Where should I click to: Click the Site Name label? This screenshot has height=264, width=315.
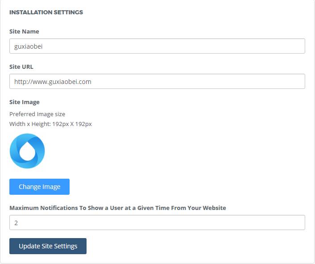(x=24, y=31)
